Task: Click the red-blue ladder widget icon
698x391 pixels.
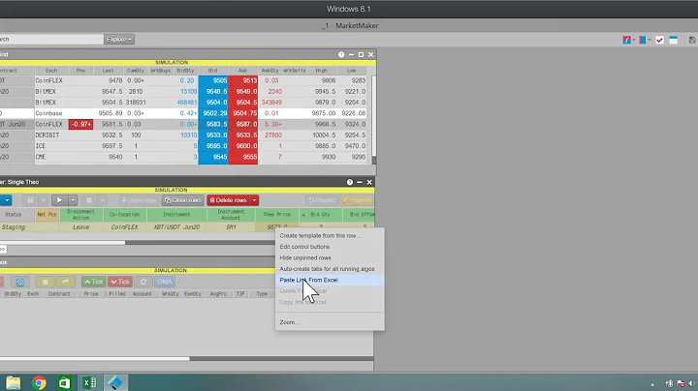Action: click(643, 40)
